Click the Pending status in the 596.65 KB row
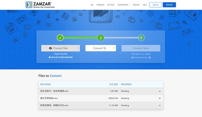This screenshot has width=202, height=117. point(125,98)
